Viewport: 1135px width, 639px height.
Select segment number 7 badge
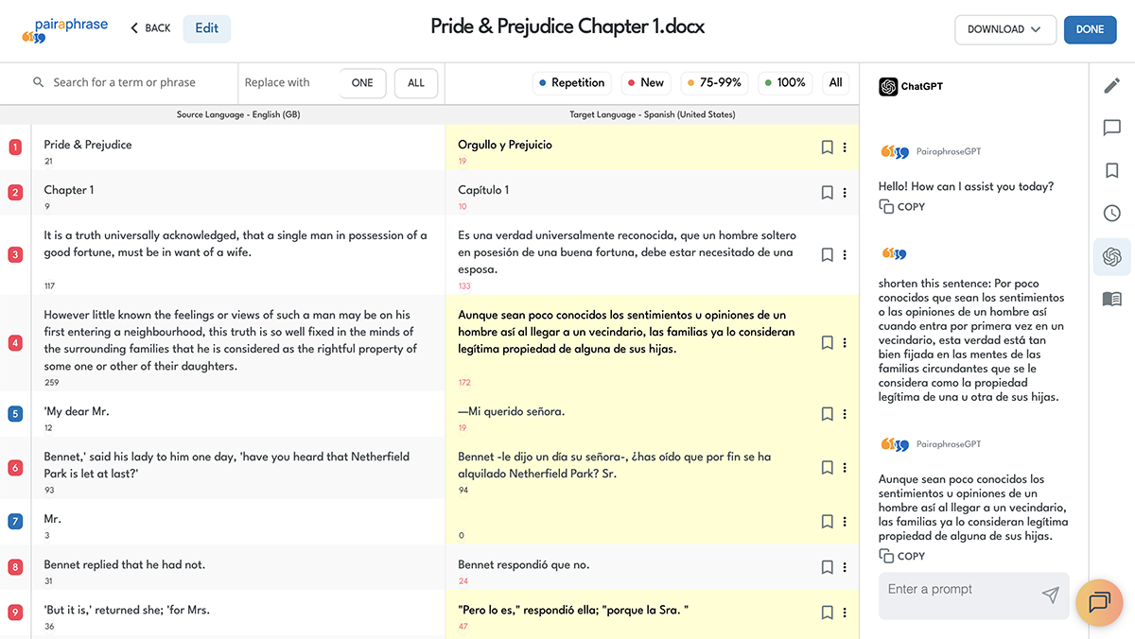[x=15, y=522]
